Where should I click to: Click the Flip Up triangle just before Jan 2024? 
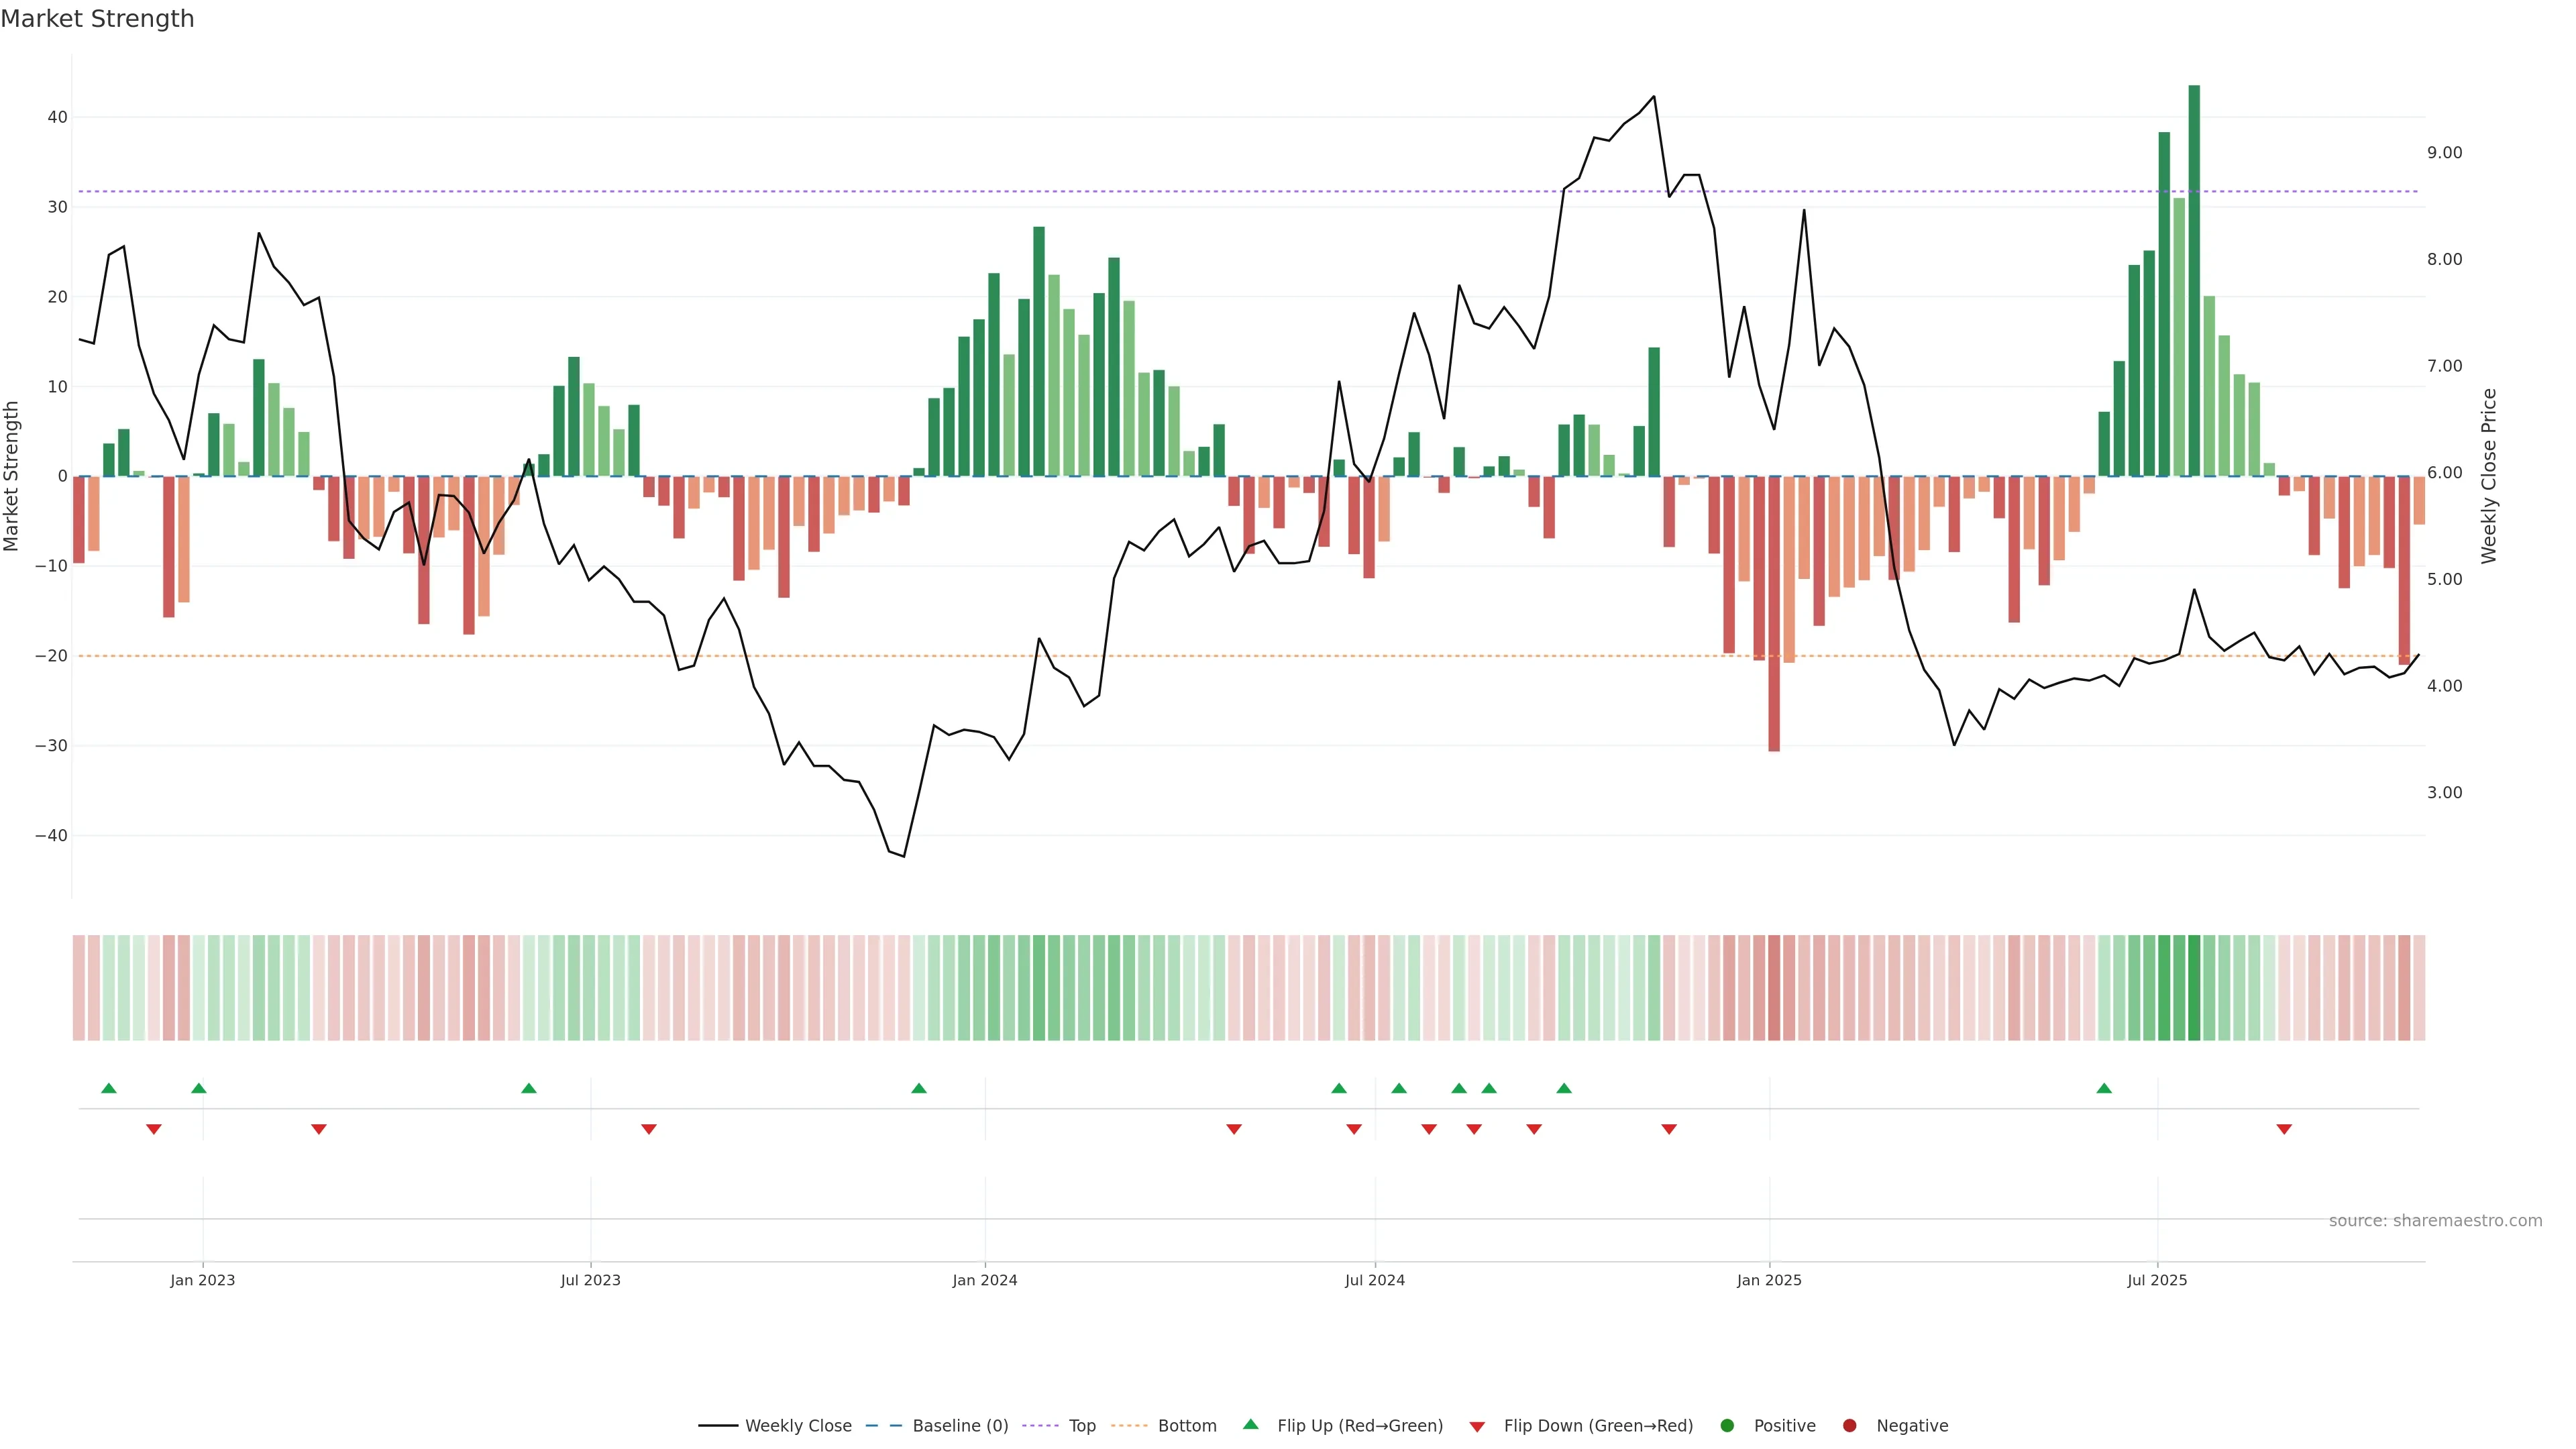click(919, 1088)
